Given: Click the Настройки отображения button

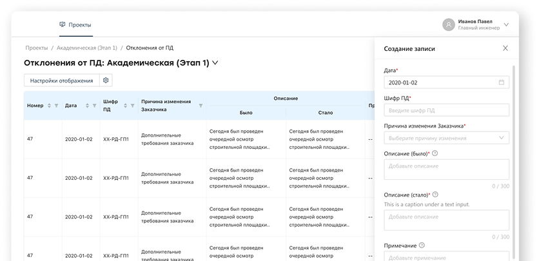Looking at the screenshot, I should click(61, 81).
